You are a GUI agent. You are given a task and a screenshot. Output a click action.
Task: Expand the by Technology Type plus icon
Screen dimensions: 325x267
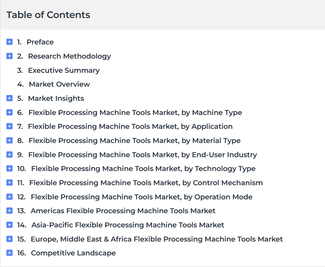point(10,168)
